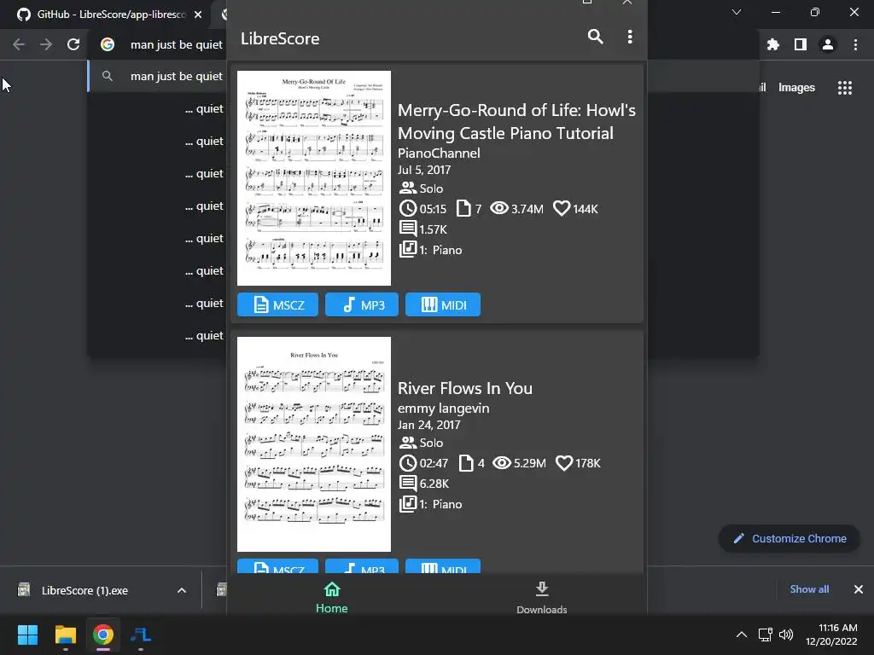Screen dimensions: 874x655
Task: Click the views eye icon showing 5.29M
Action: (502, 463)
